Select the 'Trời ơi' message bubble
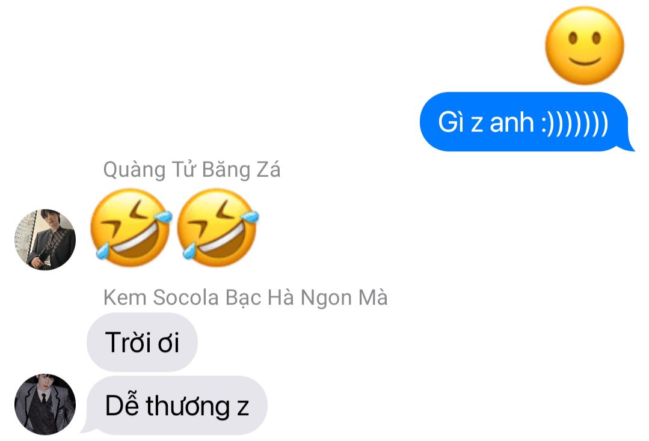The width and height of the screenshot is (649, 441). pos(142,342)
